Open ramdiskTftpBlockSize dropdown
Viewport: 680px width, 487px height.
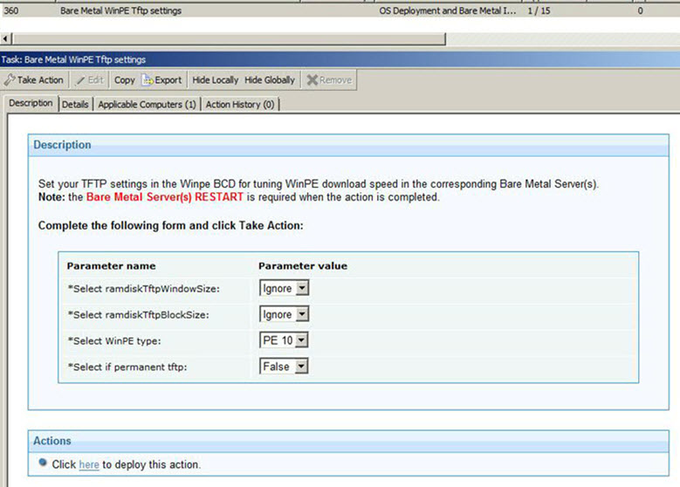pyautogui.click(x=284, y=314)
